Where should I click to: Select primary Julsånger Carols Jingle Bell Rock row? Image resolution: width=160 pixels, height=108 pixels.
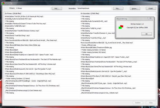tap(28, 81)
